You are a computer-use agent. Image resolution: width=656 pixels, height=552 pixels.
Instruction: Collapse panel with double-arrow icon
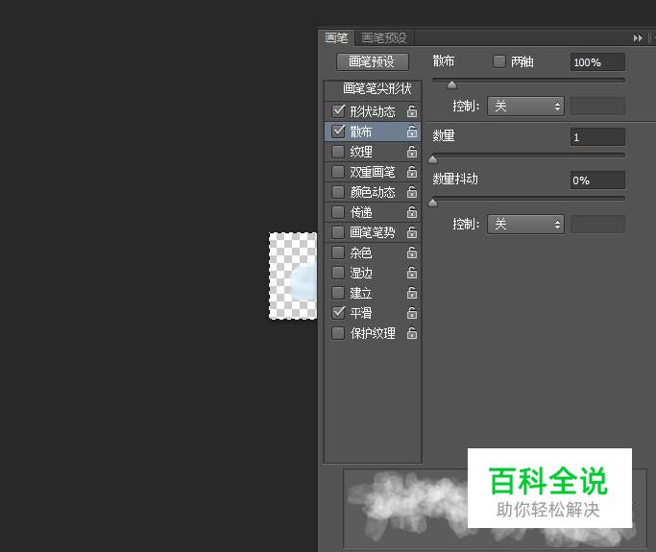point(638,38)
